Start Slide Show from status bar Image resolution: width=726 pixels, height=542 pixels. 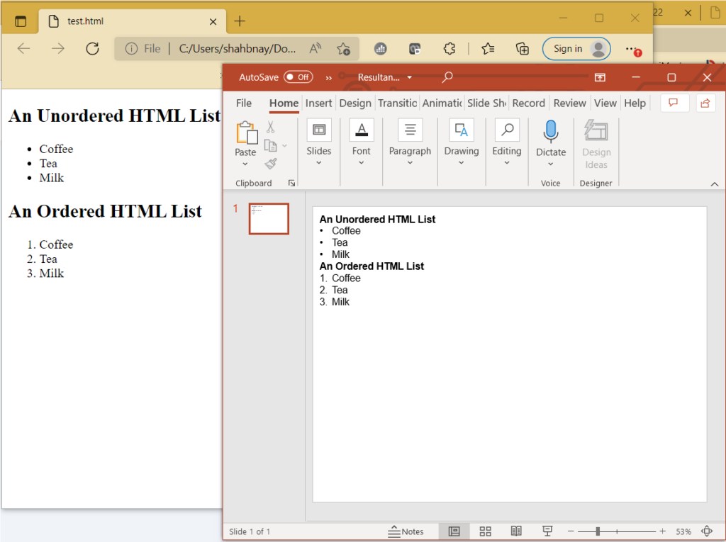tap(547, 531)
